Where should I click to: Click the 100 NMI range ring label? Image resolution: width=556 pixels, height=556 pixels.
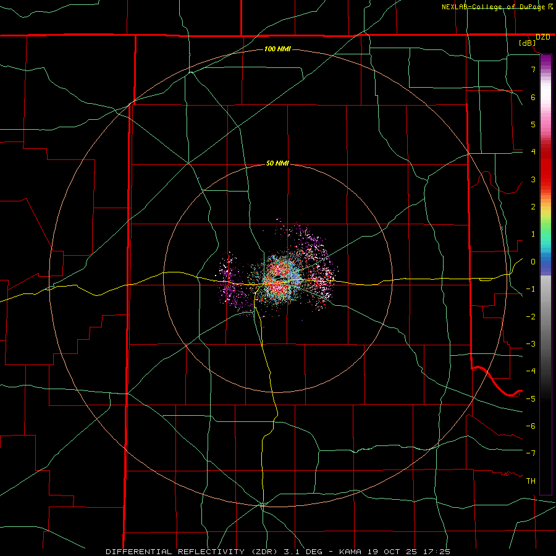pyautogui.click(x=277, y=49)
